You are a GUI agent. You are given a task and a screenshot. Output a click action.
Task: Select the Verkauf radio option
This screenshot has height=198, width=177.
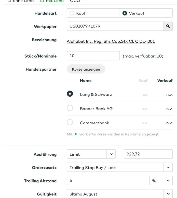(125, 13)
